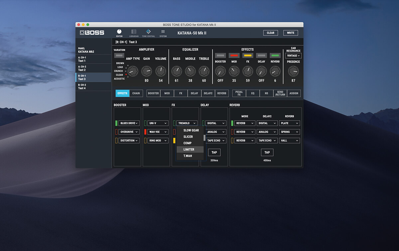Click the Bass knob

(177, 71)
